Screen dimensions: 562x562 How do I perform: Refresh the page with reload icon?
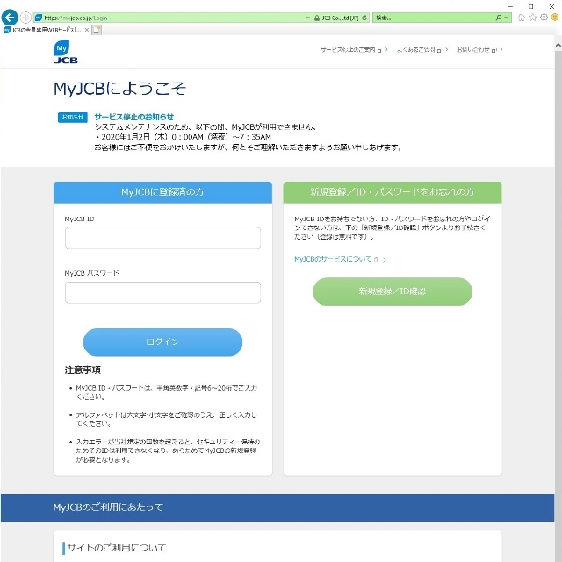364,18
